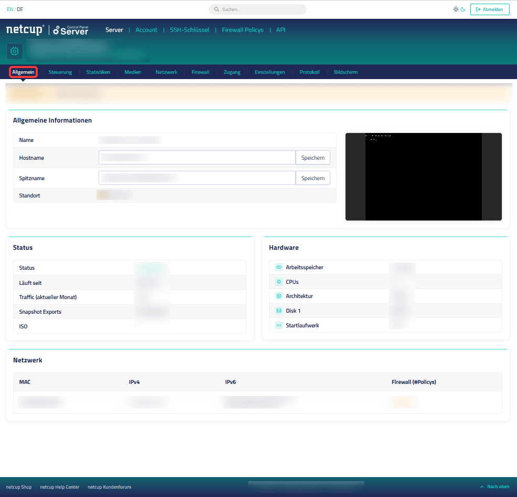Select the Protokoll tab
The image size is (517, 497).
pyautogui.click(x=309, y=72)
